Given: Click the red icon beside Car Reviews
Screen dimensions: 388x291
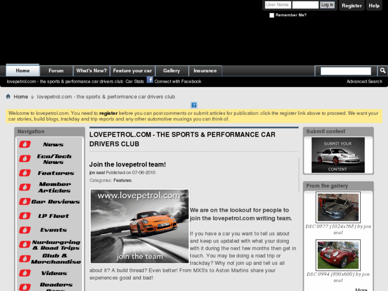Looking at the screenshot, I should pyautogui.click(x=25, y=201).
